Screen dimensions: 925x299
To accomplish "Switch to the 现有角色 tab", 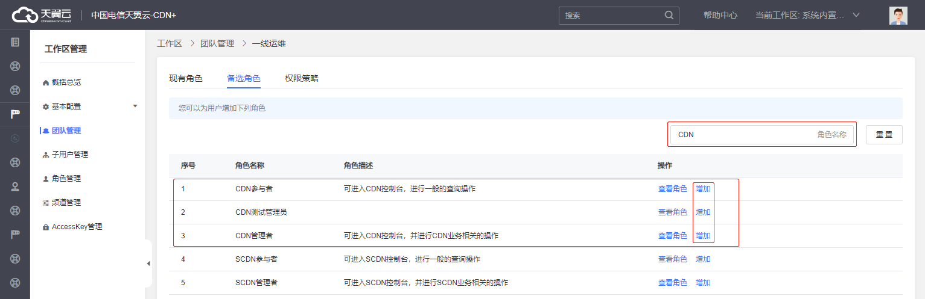I will pyautogui.click(x=186, y=78).
